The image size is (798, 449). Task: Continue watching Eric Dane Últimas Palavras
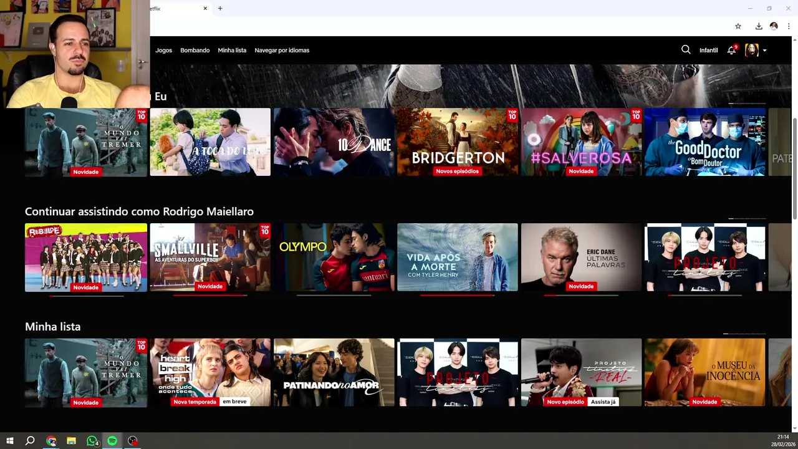click(x=581, y=257)
